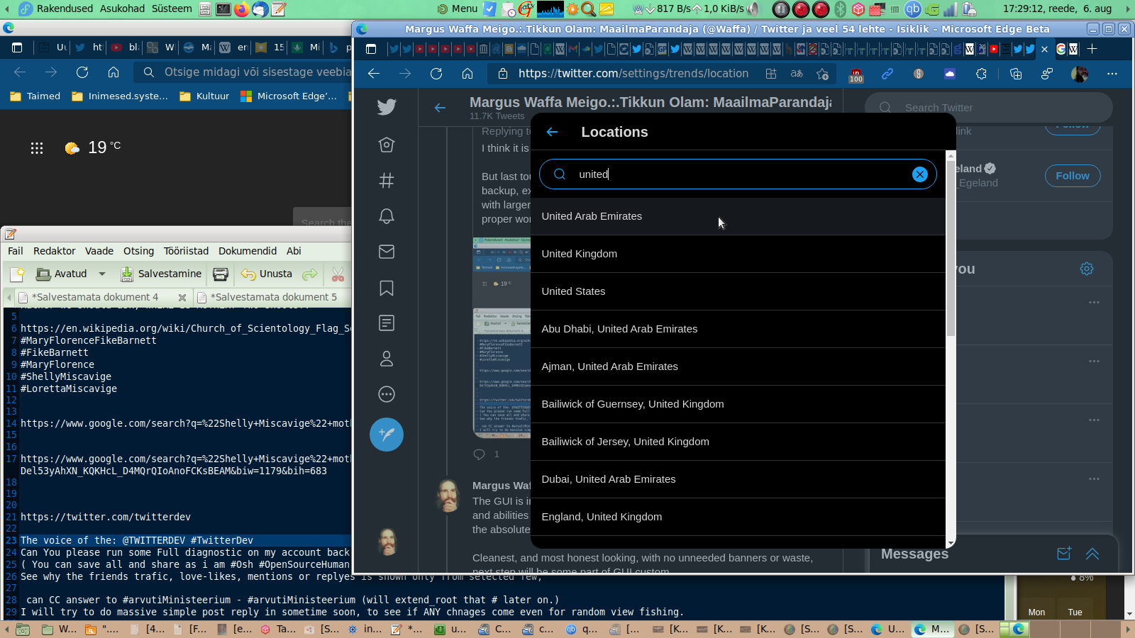The image size is (1135, 638).
Task: Open recent files dropdown next to Avatud
Action: click(x=102, y=274)
